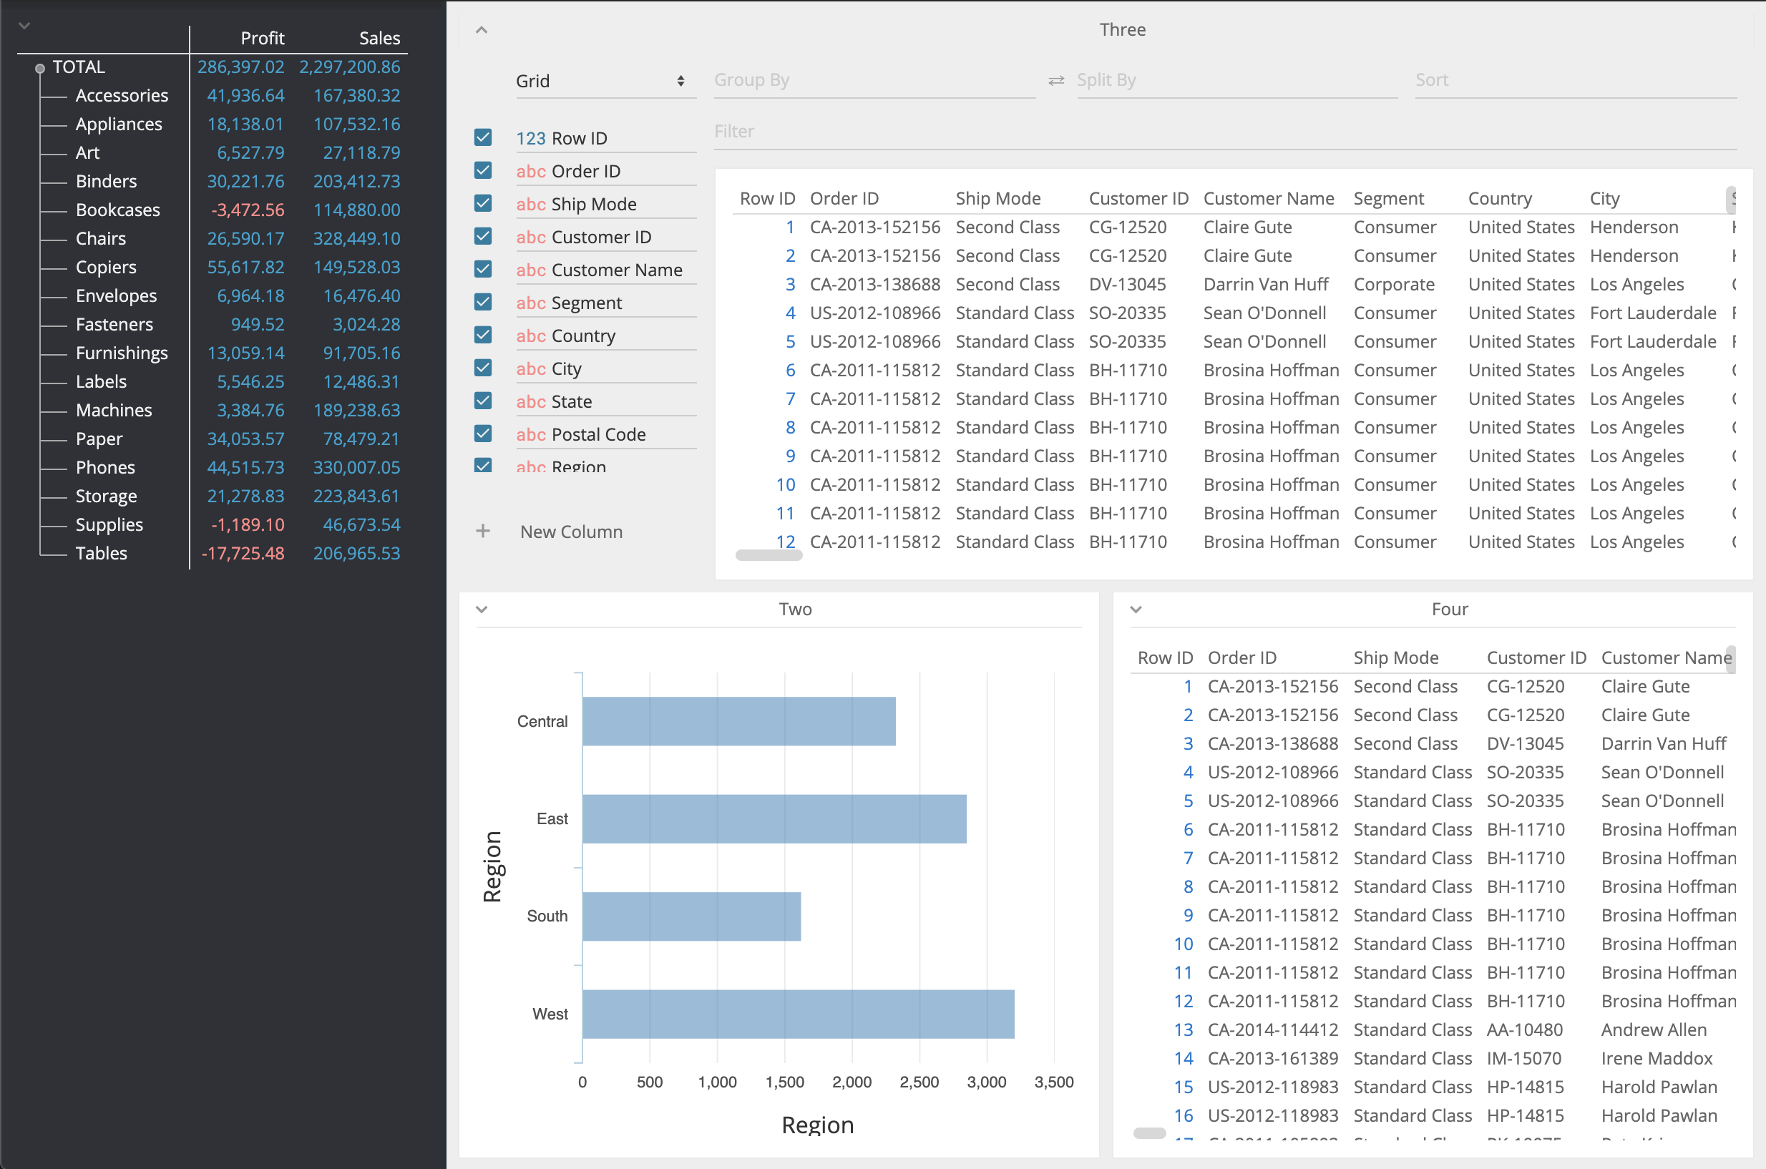
Task: Click the transpose swap arrows icon
Action: click(x=1055, y=81)
